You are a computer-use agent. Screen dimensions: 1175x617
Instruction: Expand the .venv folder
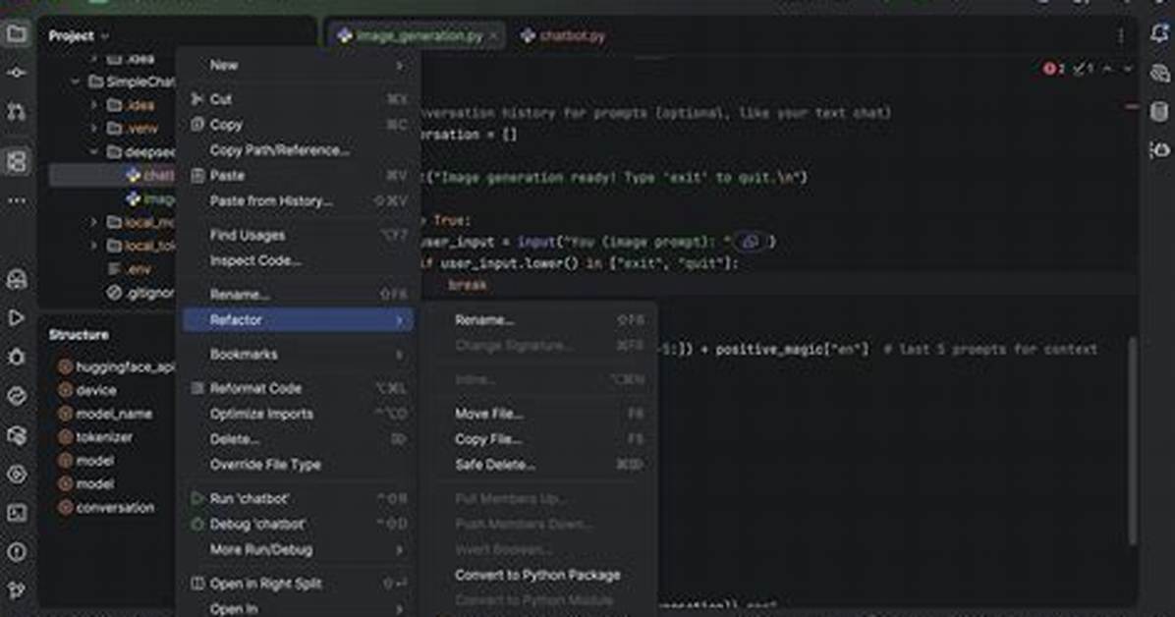click(x=94, y=128)
